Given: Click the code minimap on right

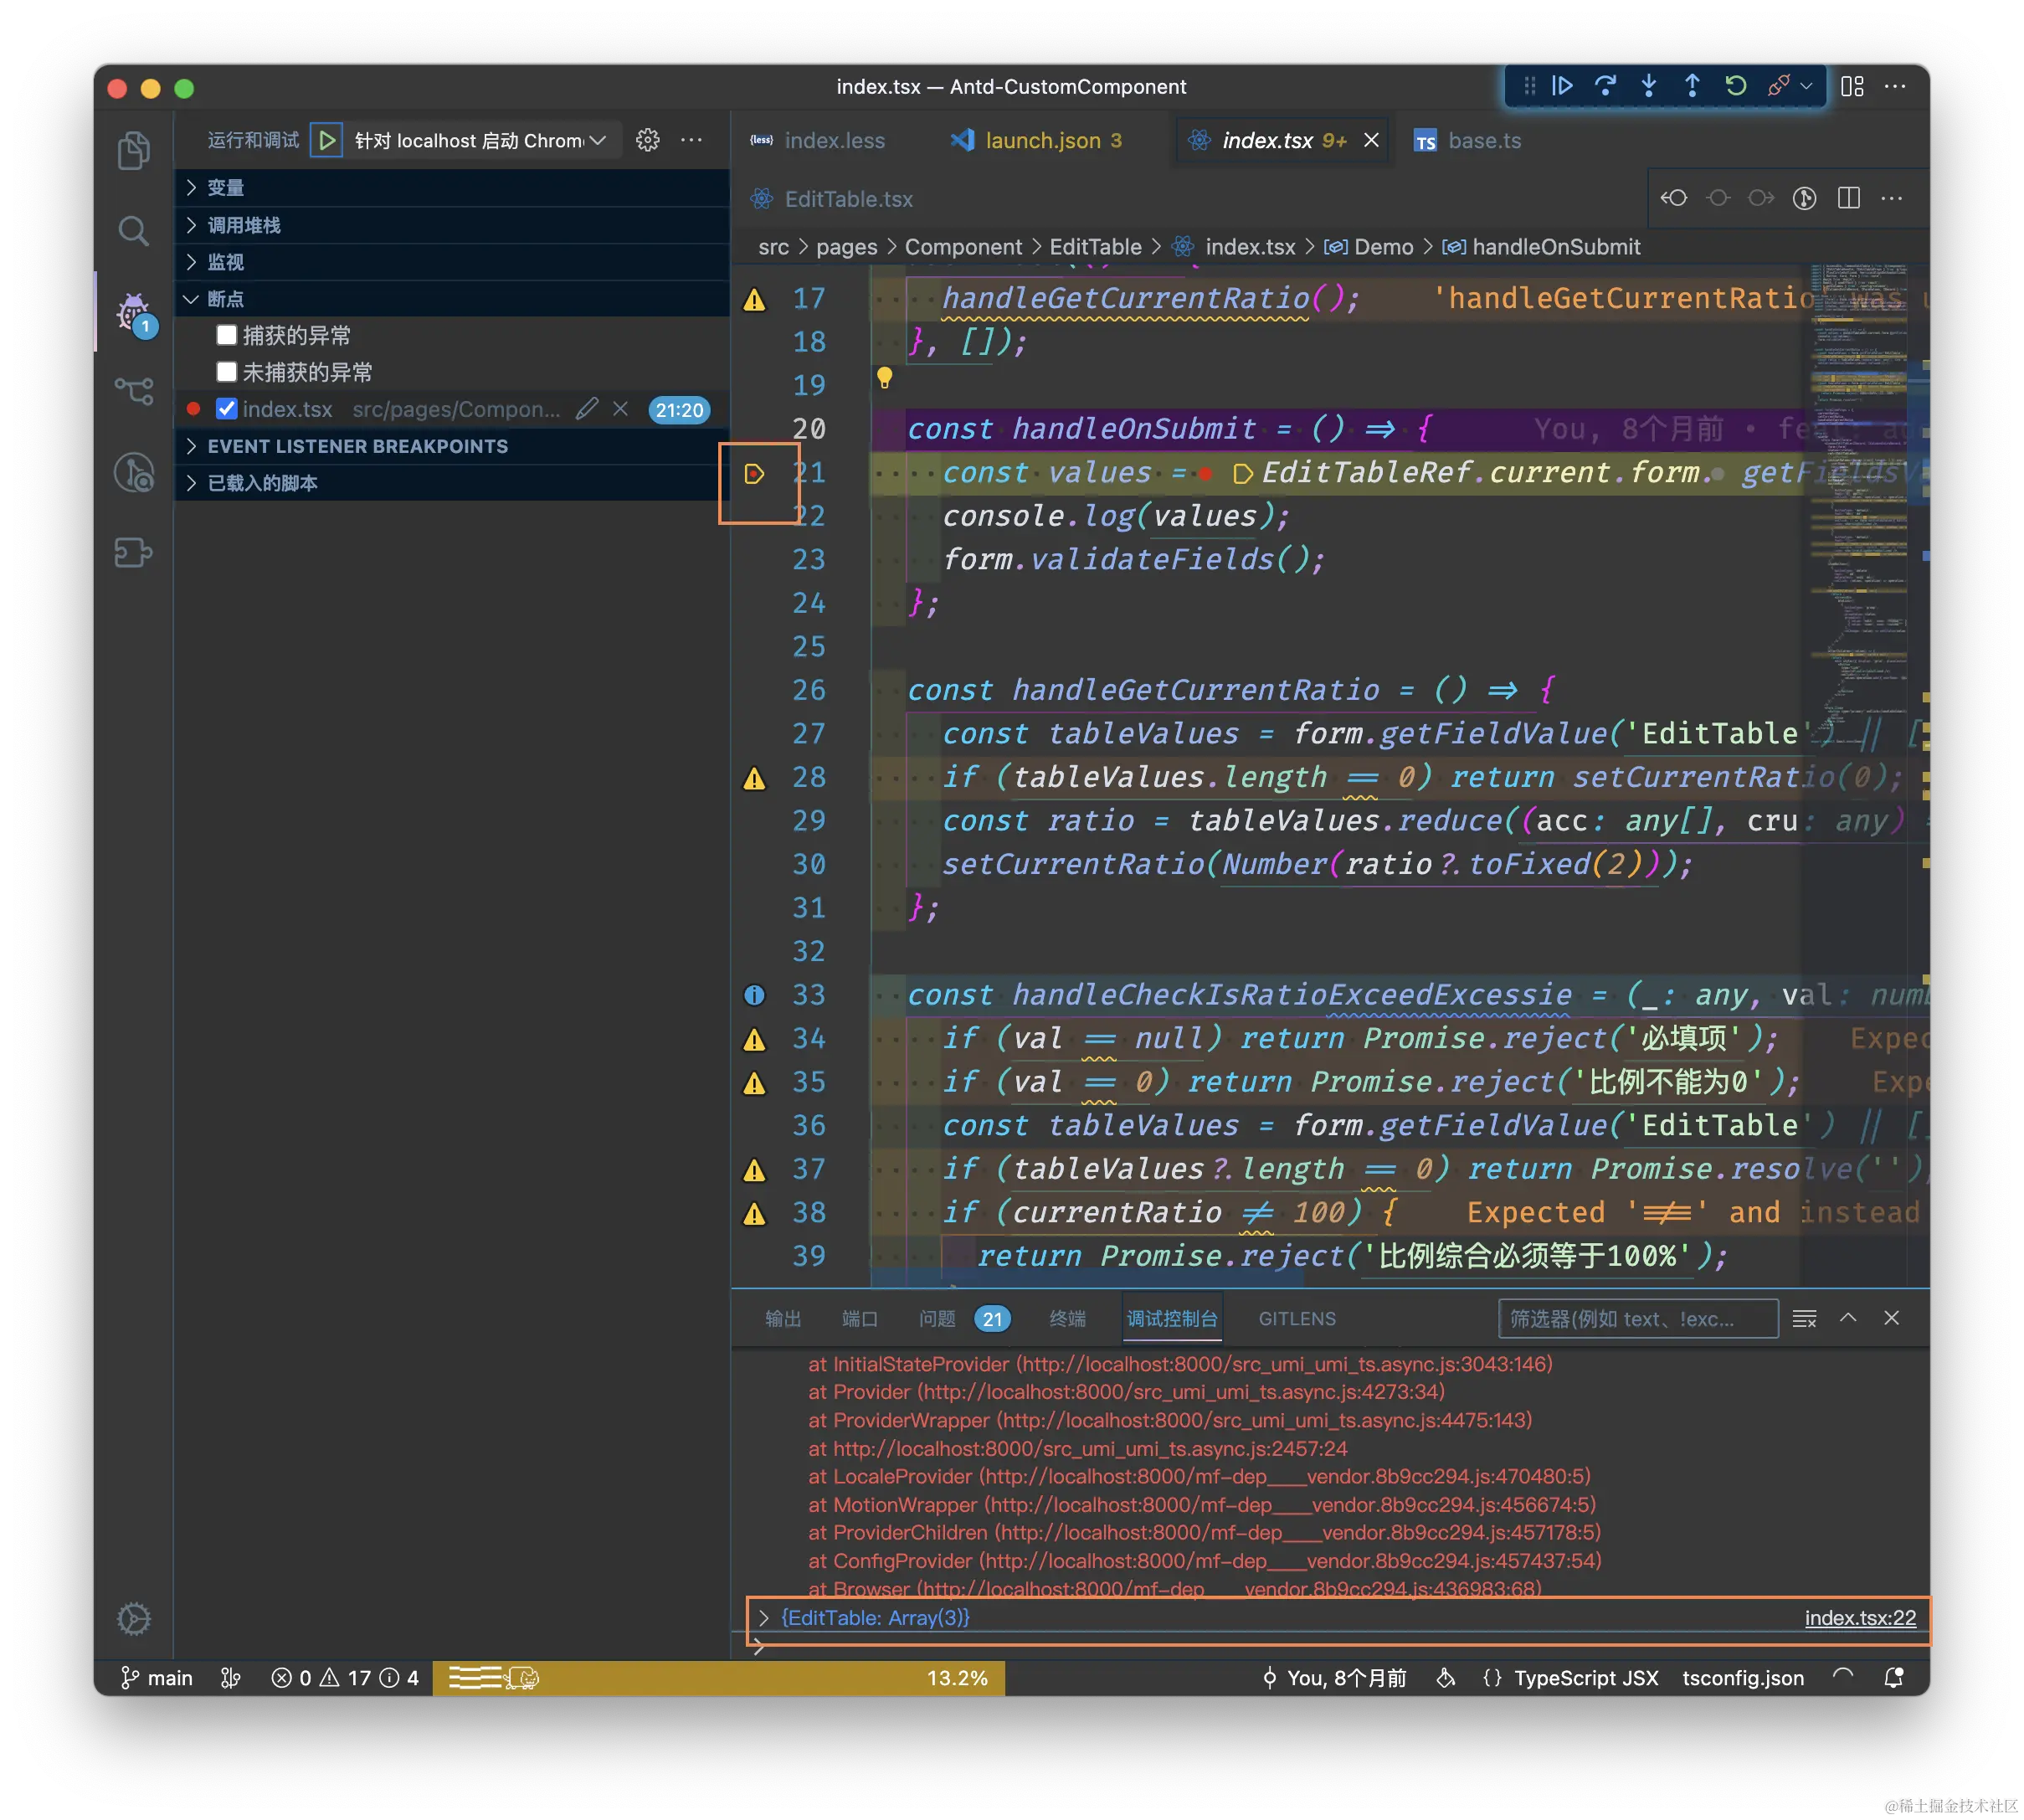Looking at the screenshot, I should (1860, 480).
